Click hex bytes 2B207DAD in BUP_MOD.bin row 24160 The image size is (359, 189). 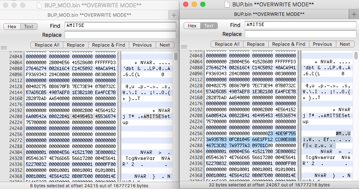click(36, 98)
